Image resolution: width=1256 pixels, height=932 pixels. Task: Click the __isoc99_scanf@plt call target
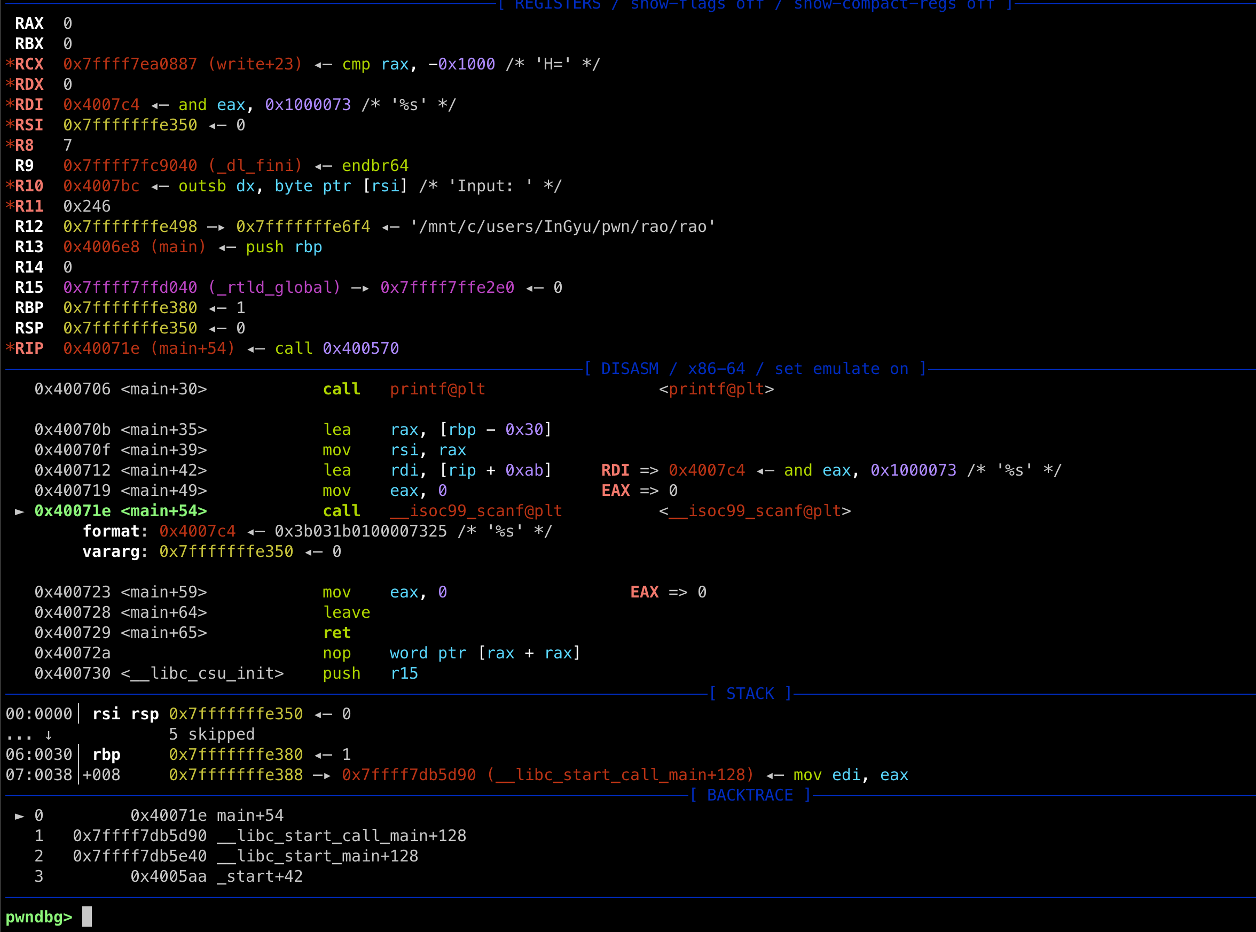(x=476, y=511)
